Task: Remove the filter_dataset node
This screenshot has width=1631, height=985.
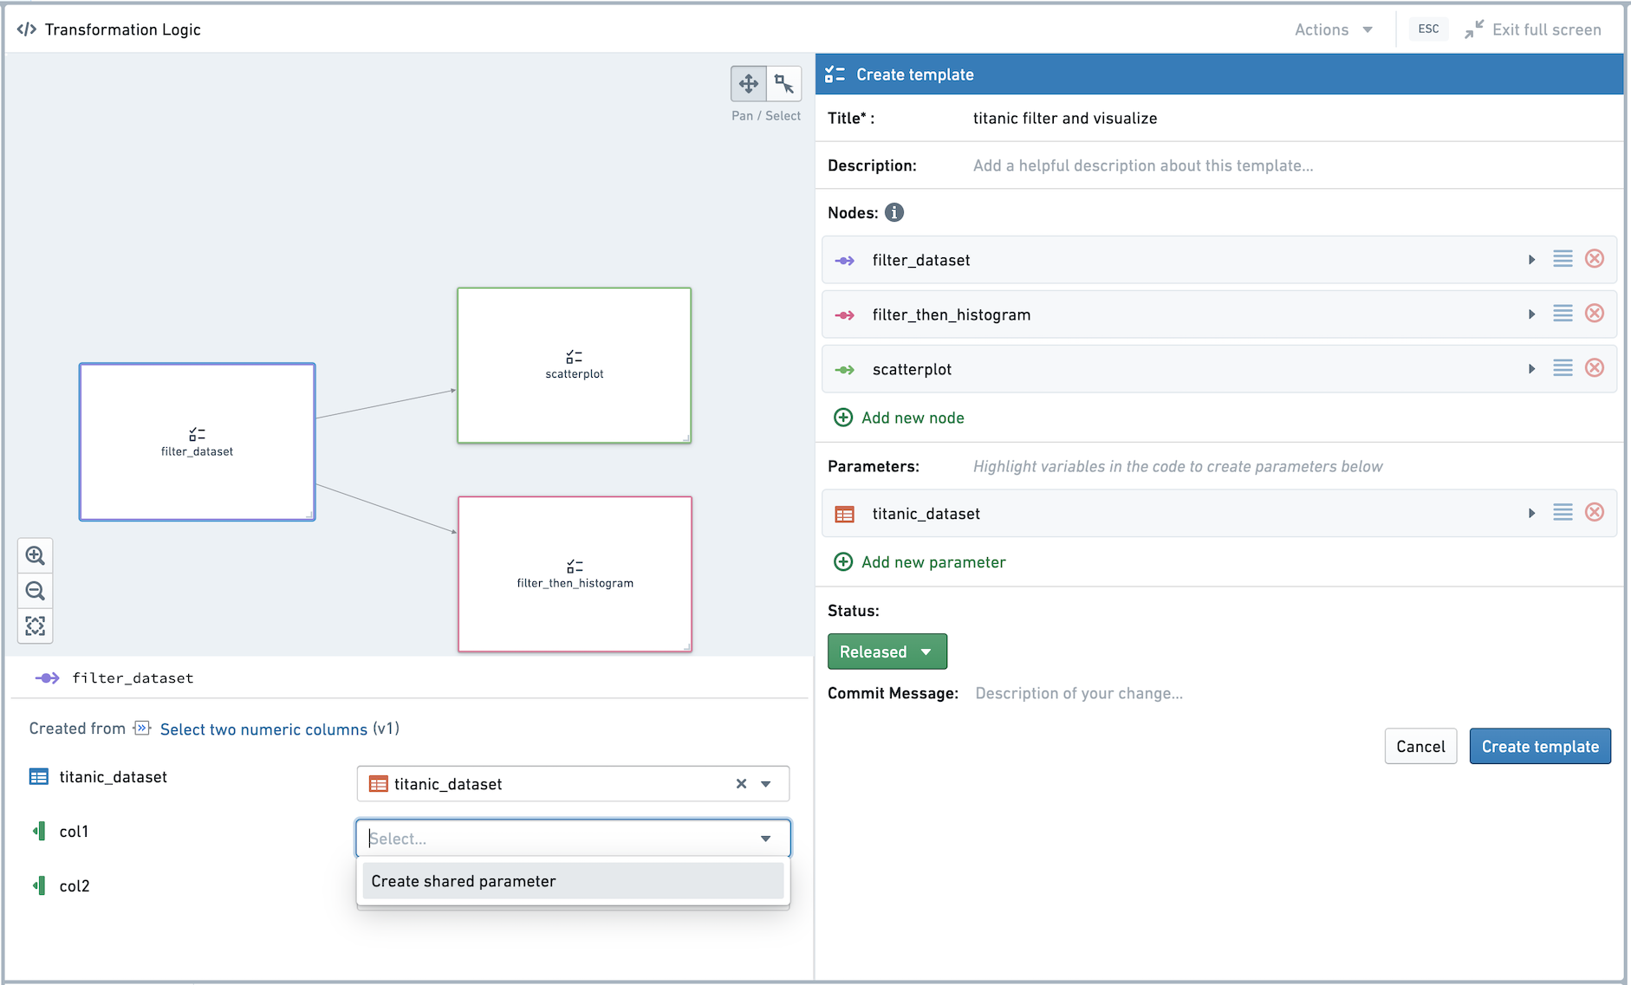Action: point(1595,259)
